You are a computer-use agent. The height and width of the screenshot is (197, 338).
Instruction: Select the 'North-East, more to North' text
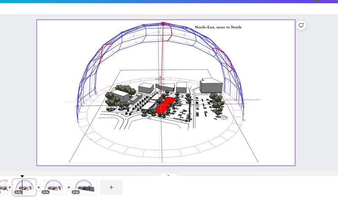[x=218, y=27]
